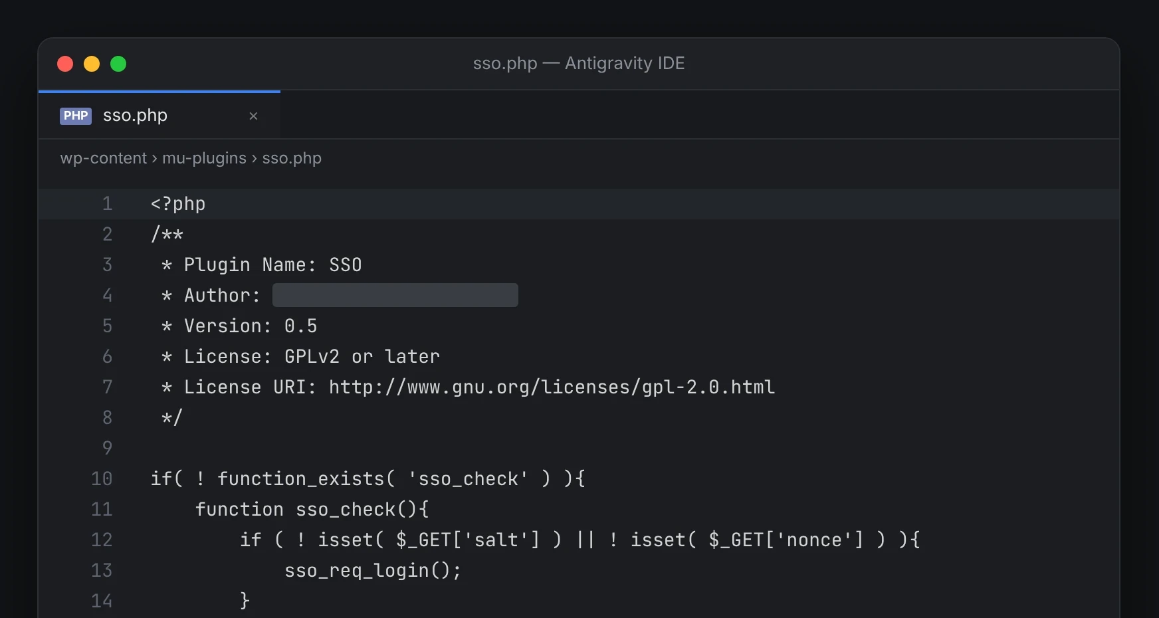The image size is (1159, 618).
Task: Click the closing '*/' comment marker
Action: point(172,417)
